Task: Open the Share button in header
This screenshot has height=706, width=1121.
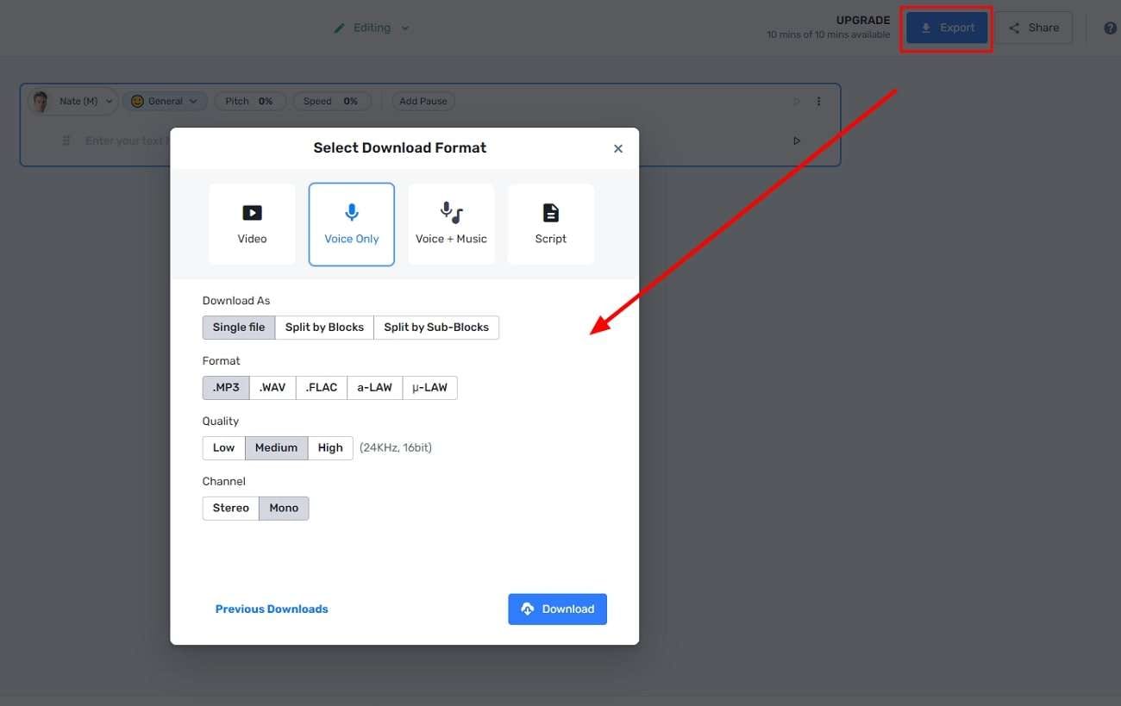Action: point(1034,28)
